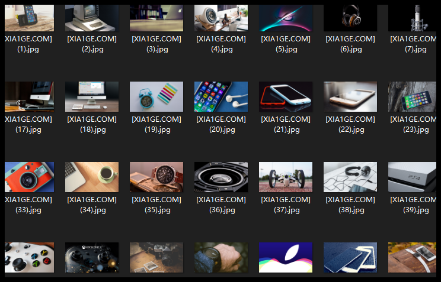Select the vintage camera on desk thumbnail
The image size is (441, 282).
click(156, 257)
